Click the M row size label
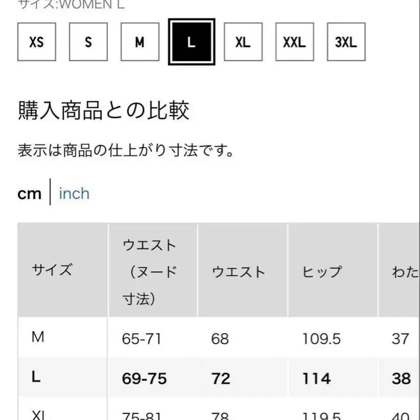Screen dimensions: 420x420 [x=37, y=338]
